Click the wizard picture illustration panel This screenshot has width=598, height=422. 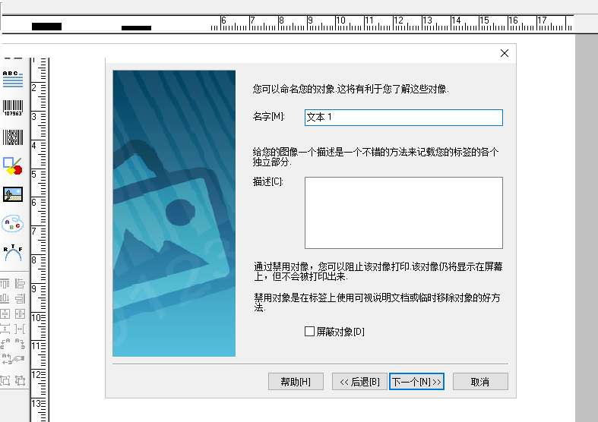click(x=174, y=213)
